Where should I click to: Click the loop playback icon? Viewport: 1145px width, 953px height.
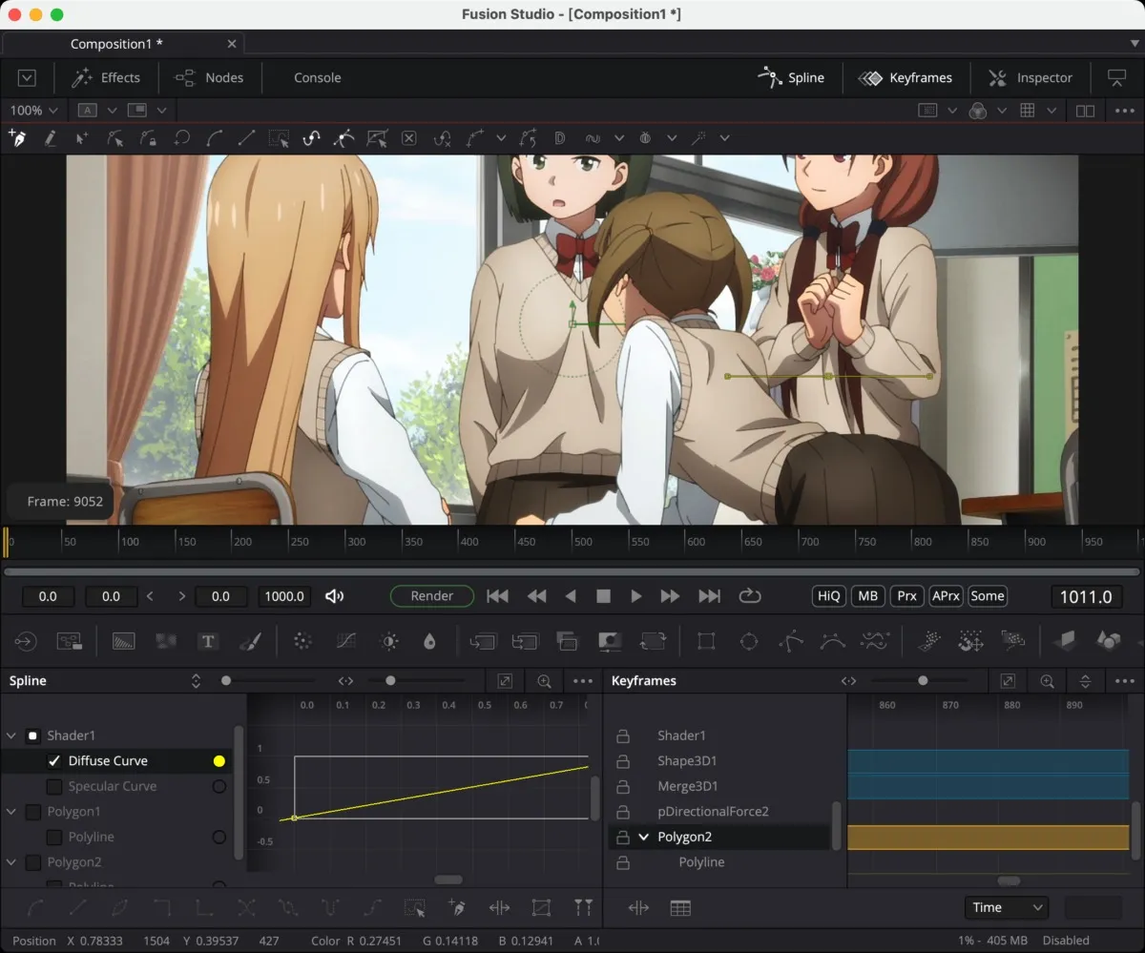coord(750,596)
